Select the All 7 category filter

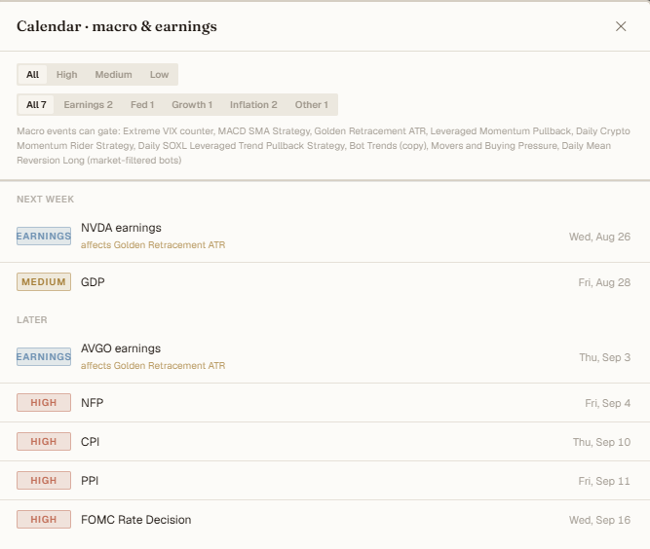click(x=36, y=105)
